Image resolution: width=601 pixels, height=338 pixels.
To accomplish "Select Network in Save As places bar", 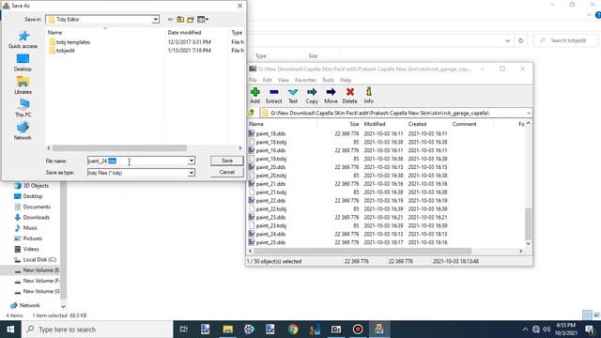I will (x=23, y=131).
